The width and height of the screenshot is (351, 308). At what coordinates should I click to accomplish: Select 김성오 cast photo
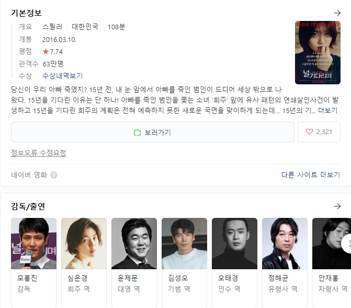184,244
